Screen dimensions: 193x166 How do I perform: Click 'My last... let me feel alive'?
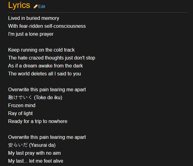(x=36, y=161)
